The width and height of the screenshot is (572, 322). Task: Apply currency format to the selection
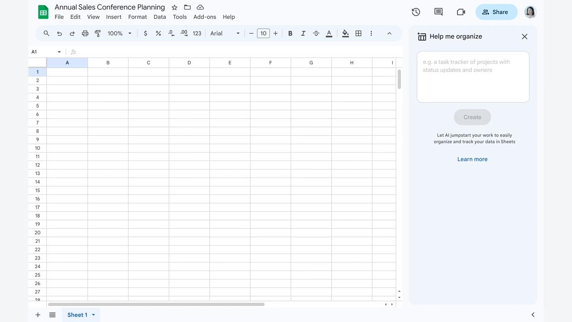coord(145,33)
